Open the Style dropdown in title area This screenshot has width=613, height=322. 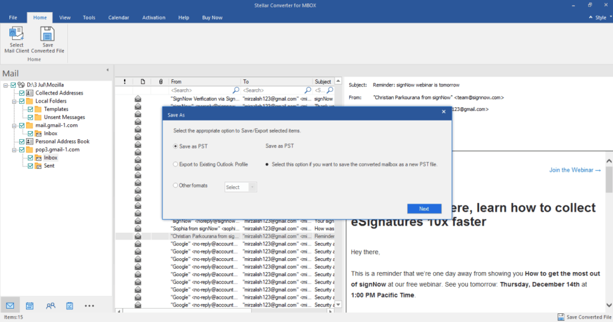(603, 17)
